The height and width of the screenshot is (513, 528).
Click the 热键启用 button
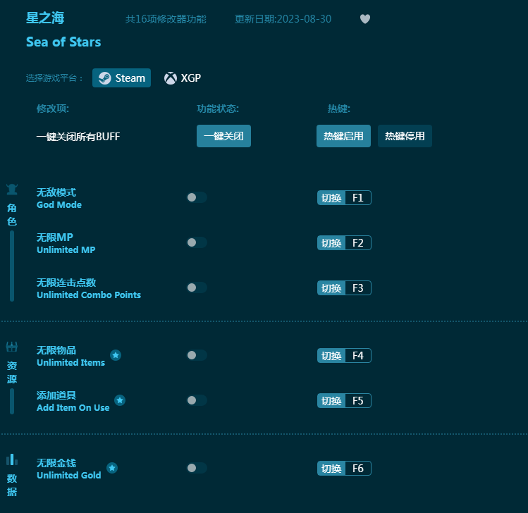click(343, 136)
